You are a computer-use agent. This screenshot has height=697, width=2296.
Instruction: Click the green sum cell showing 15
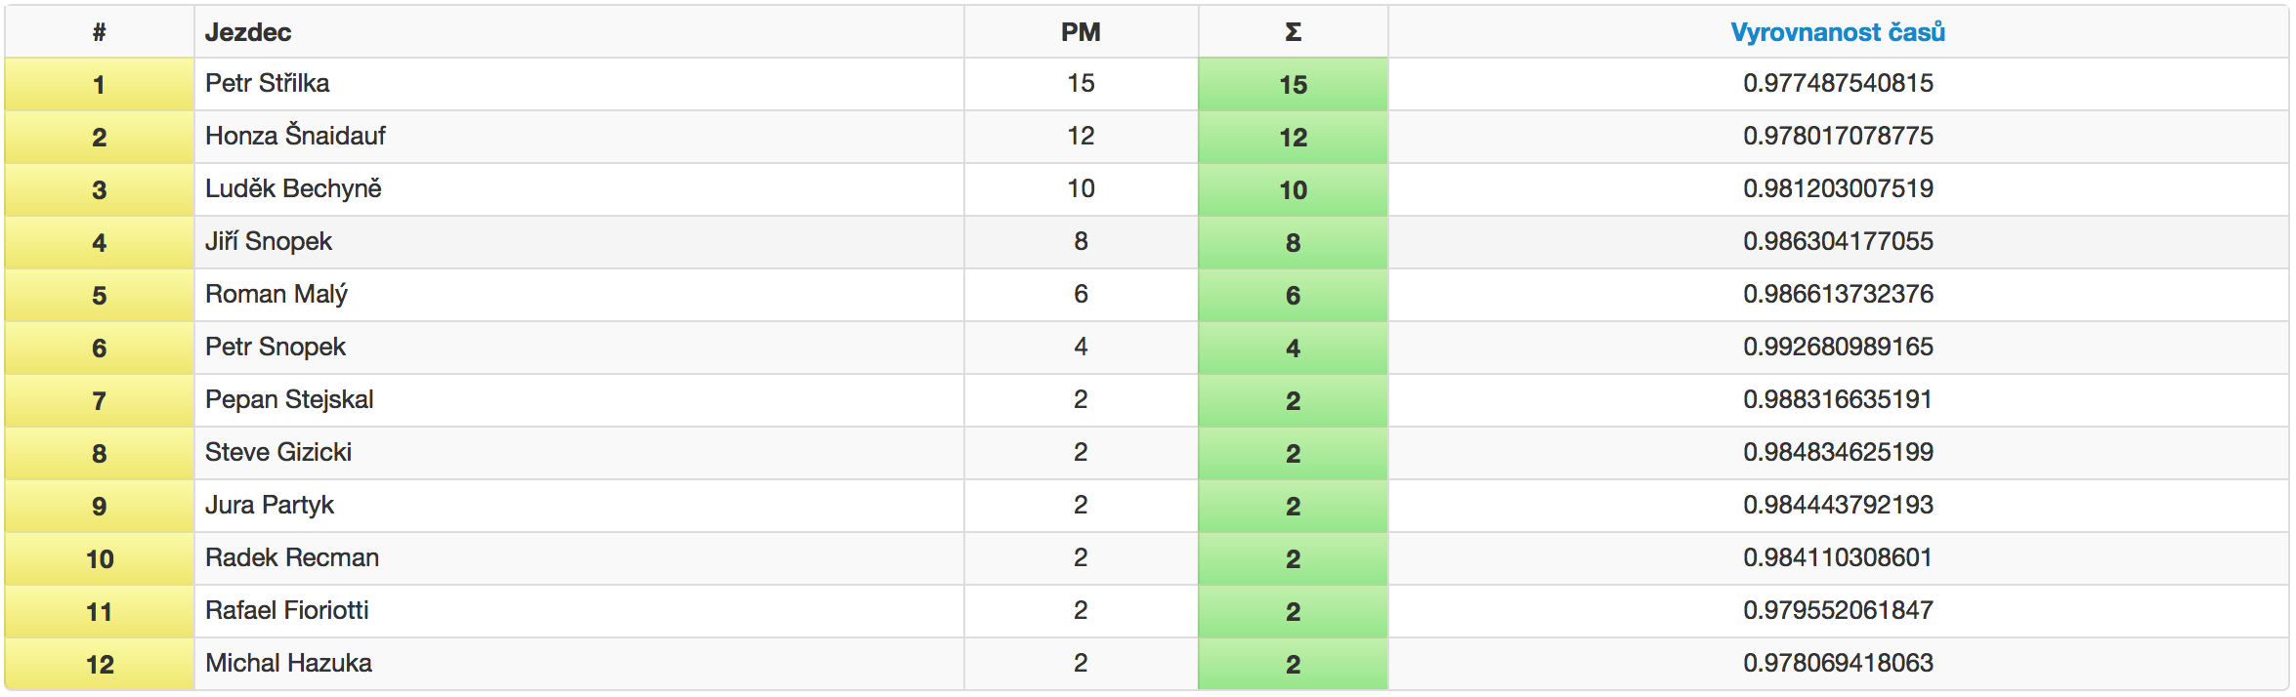coord(1293,84)
